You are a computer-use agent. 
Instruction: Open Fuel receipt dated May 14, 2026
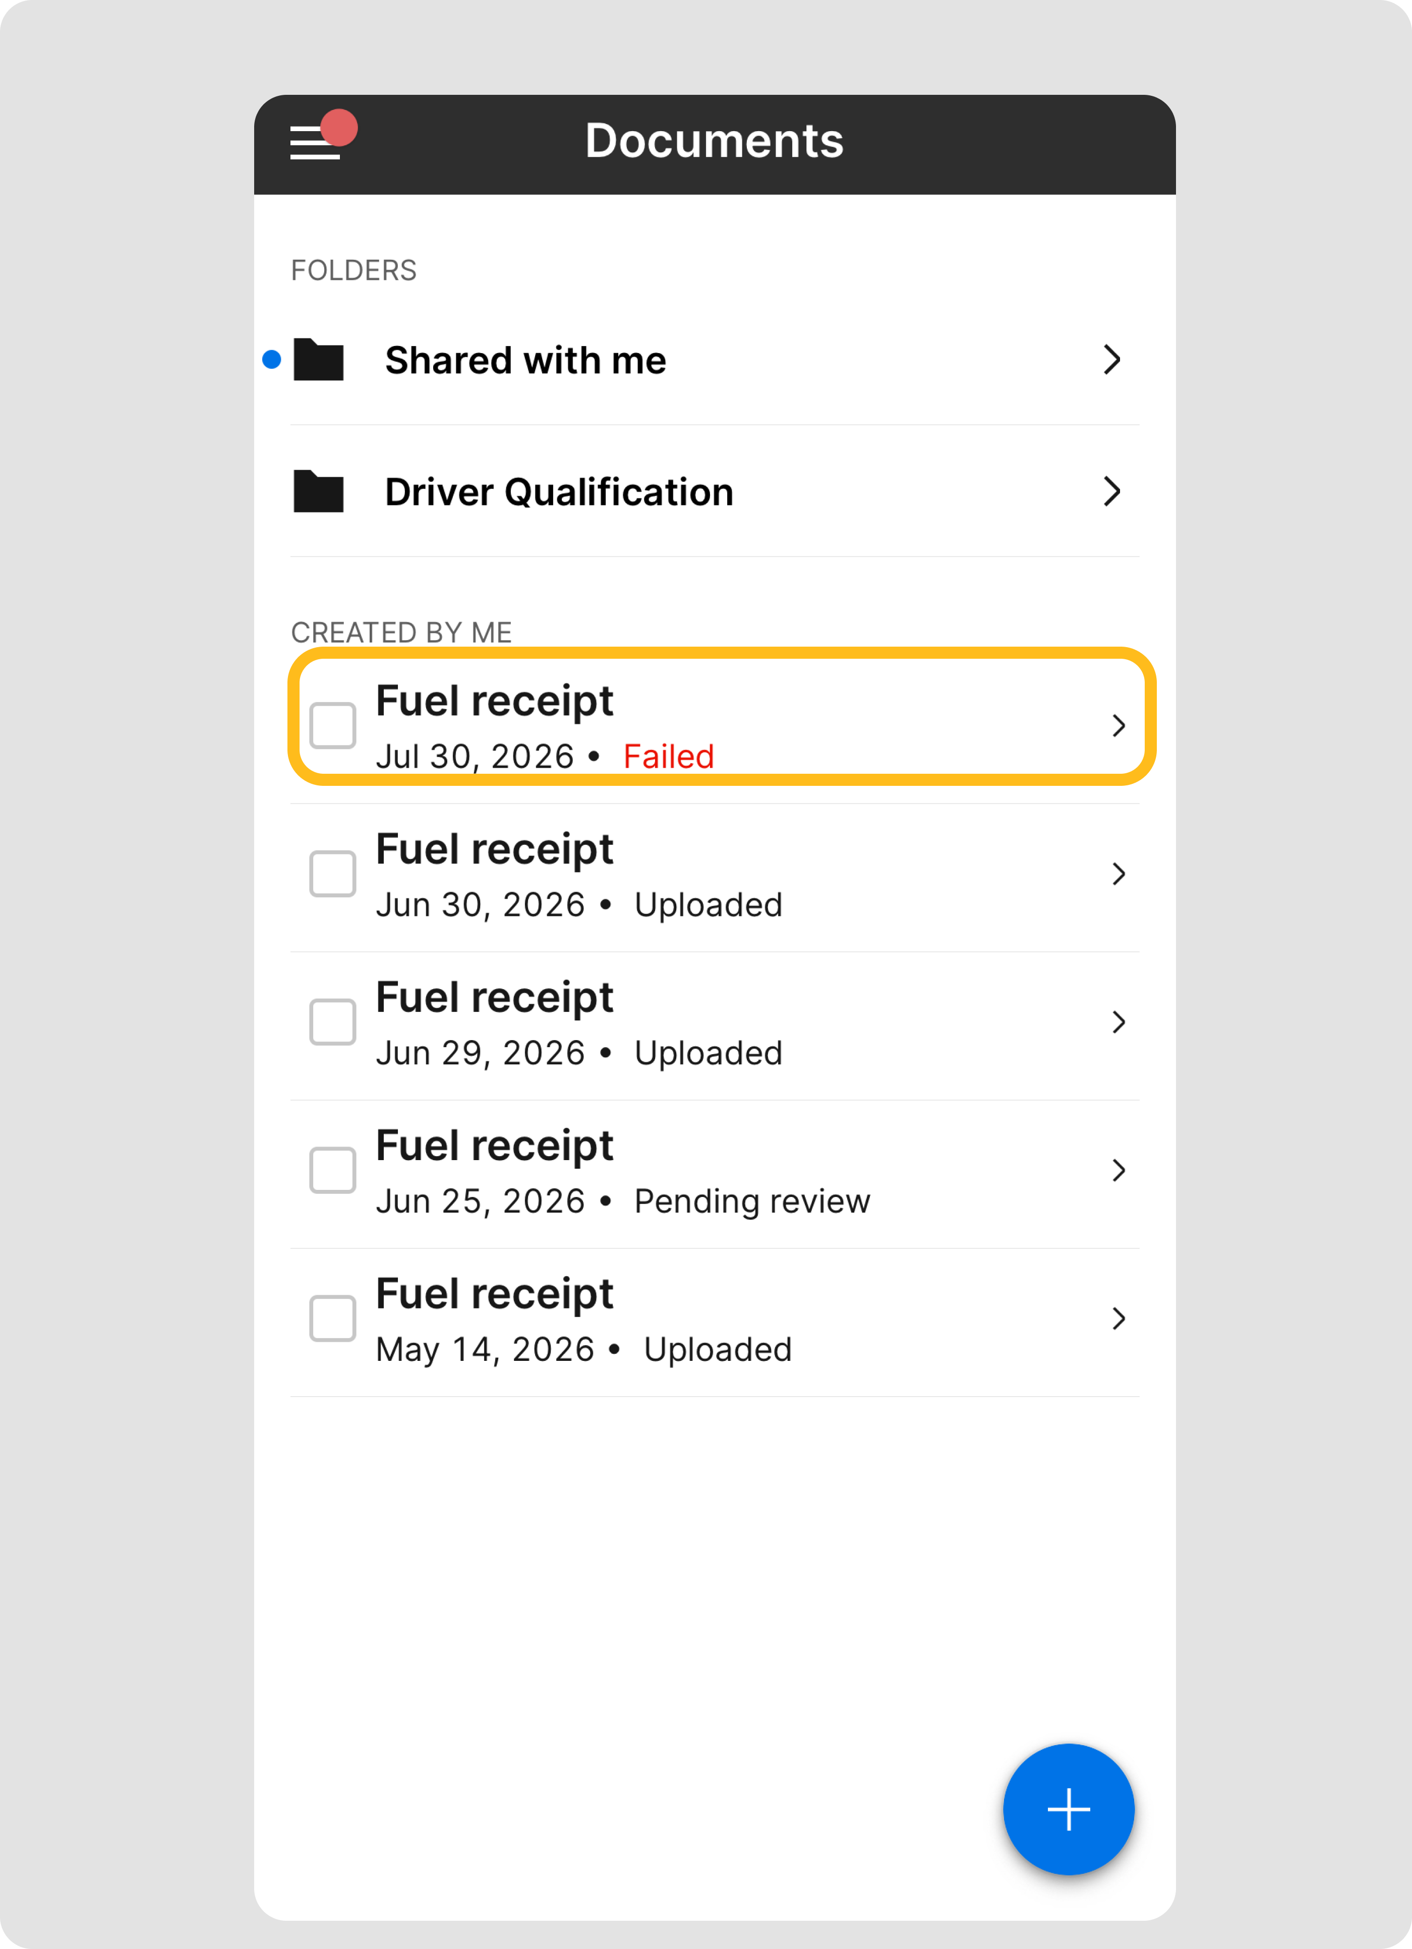[715, 1323]
